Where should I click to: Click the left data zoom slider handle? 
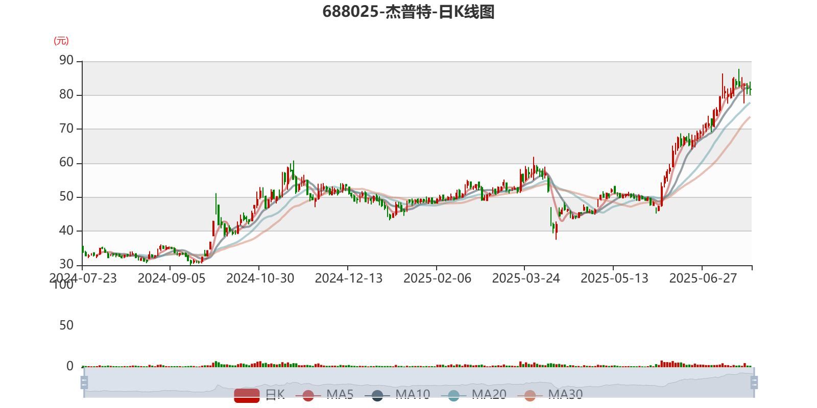pos(84,382)
